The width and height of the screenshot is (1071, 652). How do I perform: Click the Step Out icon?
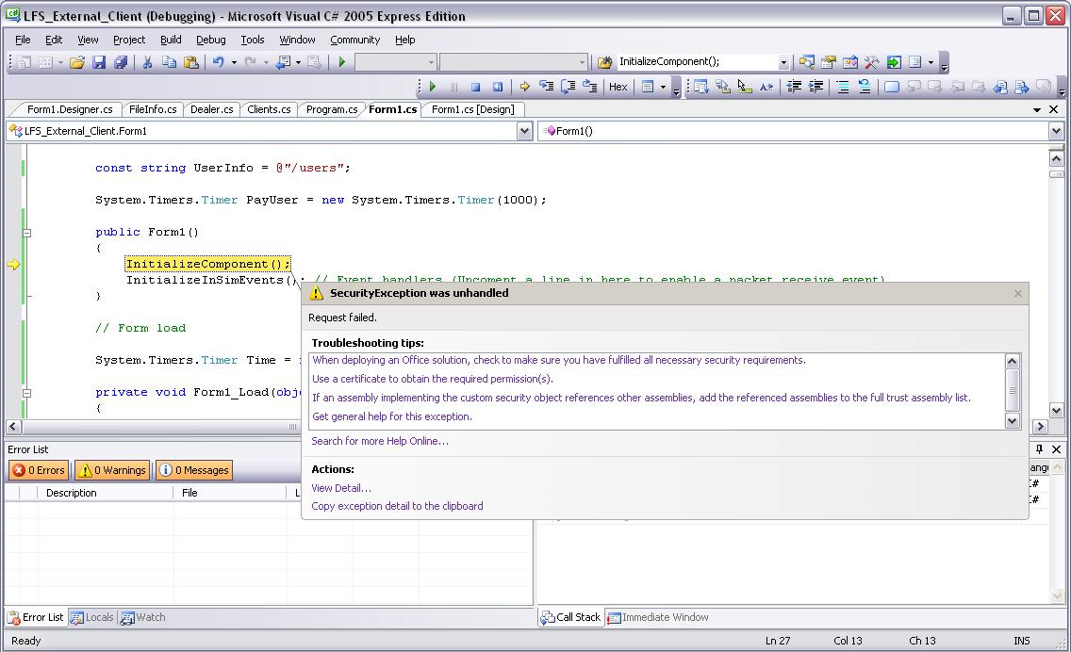[590, 87]
